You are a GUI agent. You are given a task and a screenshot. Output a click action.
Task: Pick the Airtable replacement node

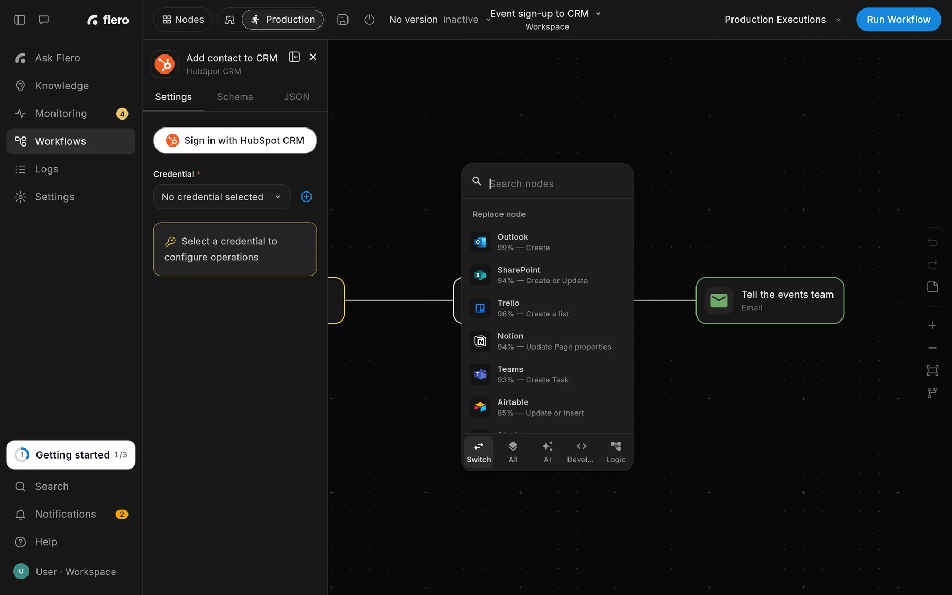coord(547,407)
